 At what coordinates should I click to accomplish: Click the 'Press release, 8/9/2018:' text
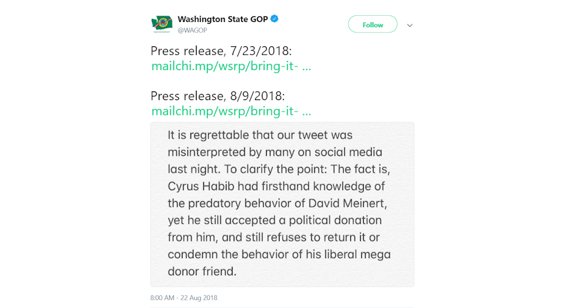(x=218, y=96)
